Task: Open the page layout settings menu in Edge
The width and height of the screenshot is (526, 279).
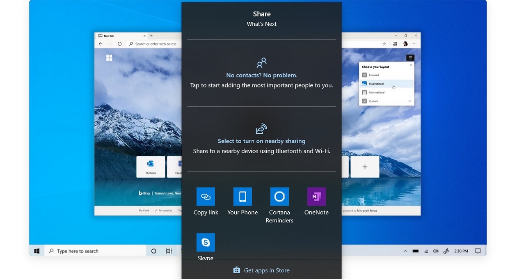Action: (409, 57)
